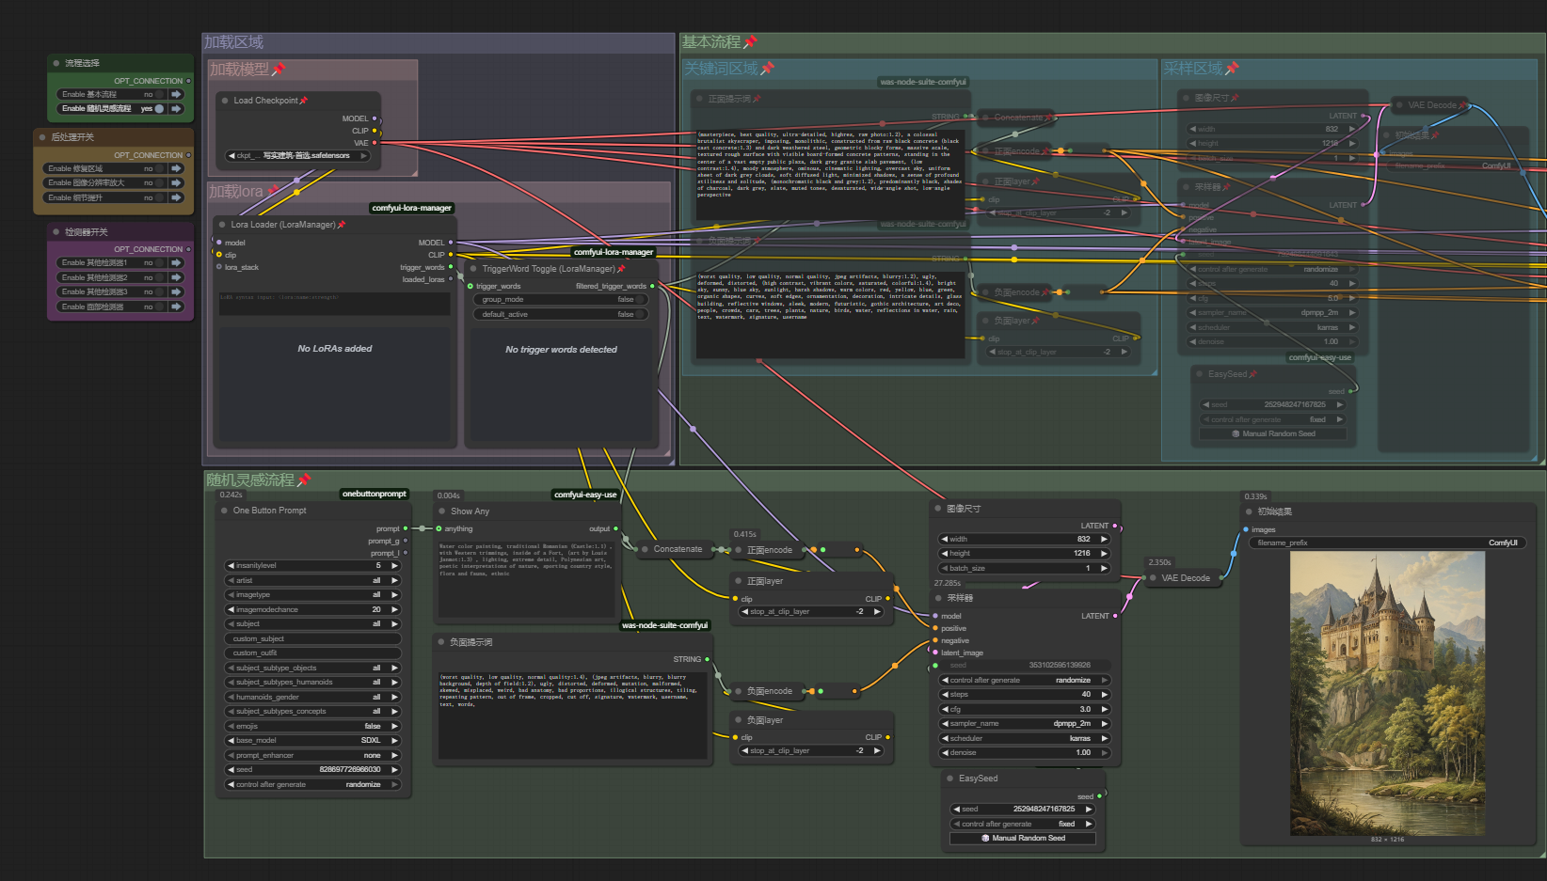Increase the insanitylevel value with right arrow

(394, 566)
